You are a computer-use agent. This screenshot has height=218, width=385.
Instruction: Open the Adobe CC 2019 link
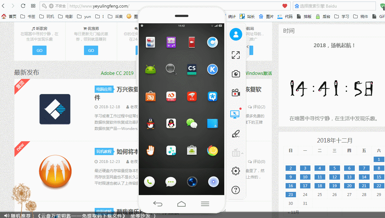click(117, 73)
